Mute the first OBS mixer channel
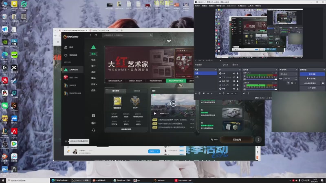This screenshot has height=183, width=326. pos(244,79)
